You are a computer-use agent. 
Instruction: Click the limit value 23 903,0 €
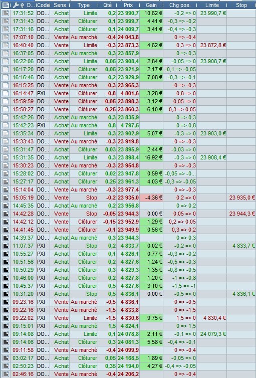213,133
